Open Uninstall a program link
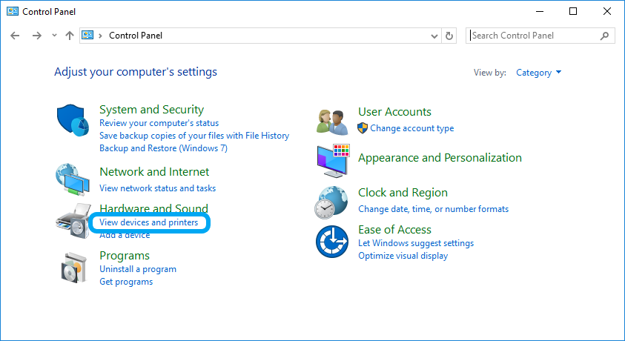This screenshot has height=341, width=625. pos(138,269)
